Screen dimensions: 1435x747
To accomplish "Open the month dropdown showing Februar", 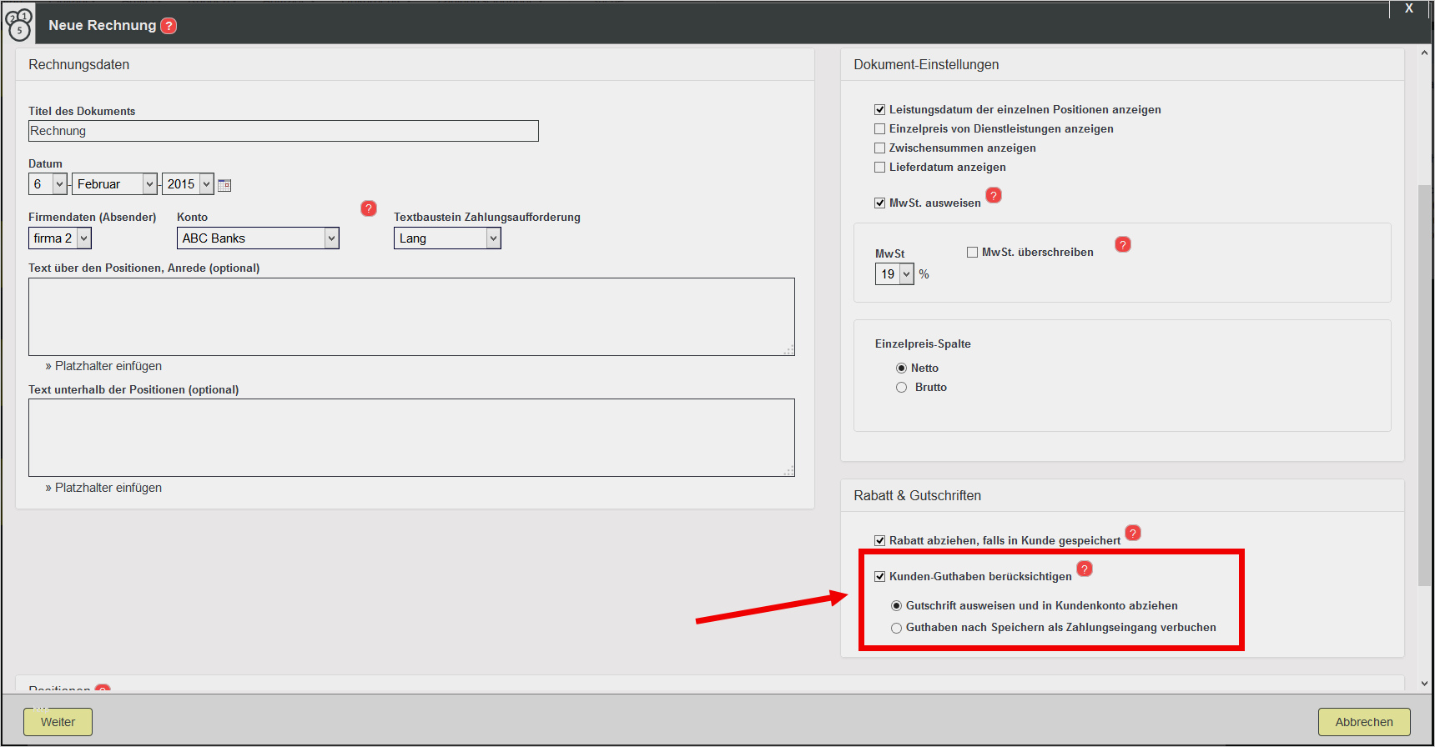I will click(114, 184).
